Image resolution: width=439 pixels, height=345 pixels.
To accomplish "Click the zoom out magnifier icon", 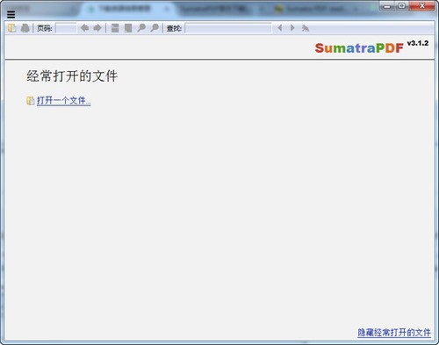I will tap(141, 28).
